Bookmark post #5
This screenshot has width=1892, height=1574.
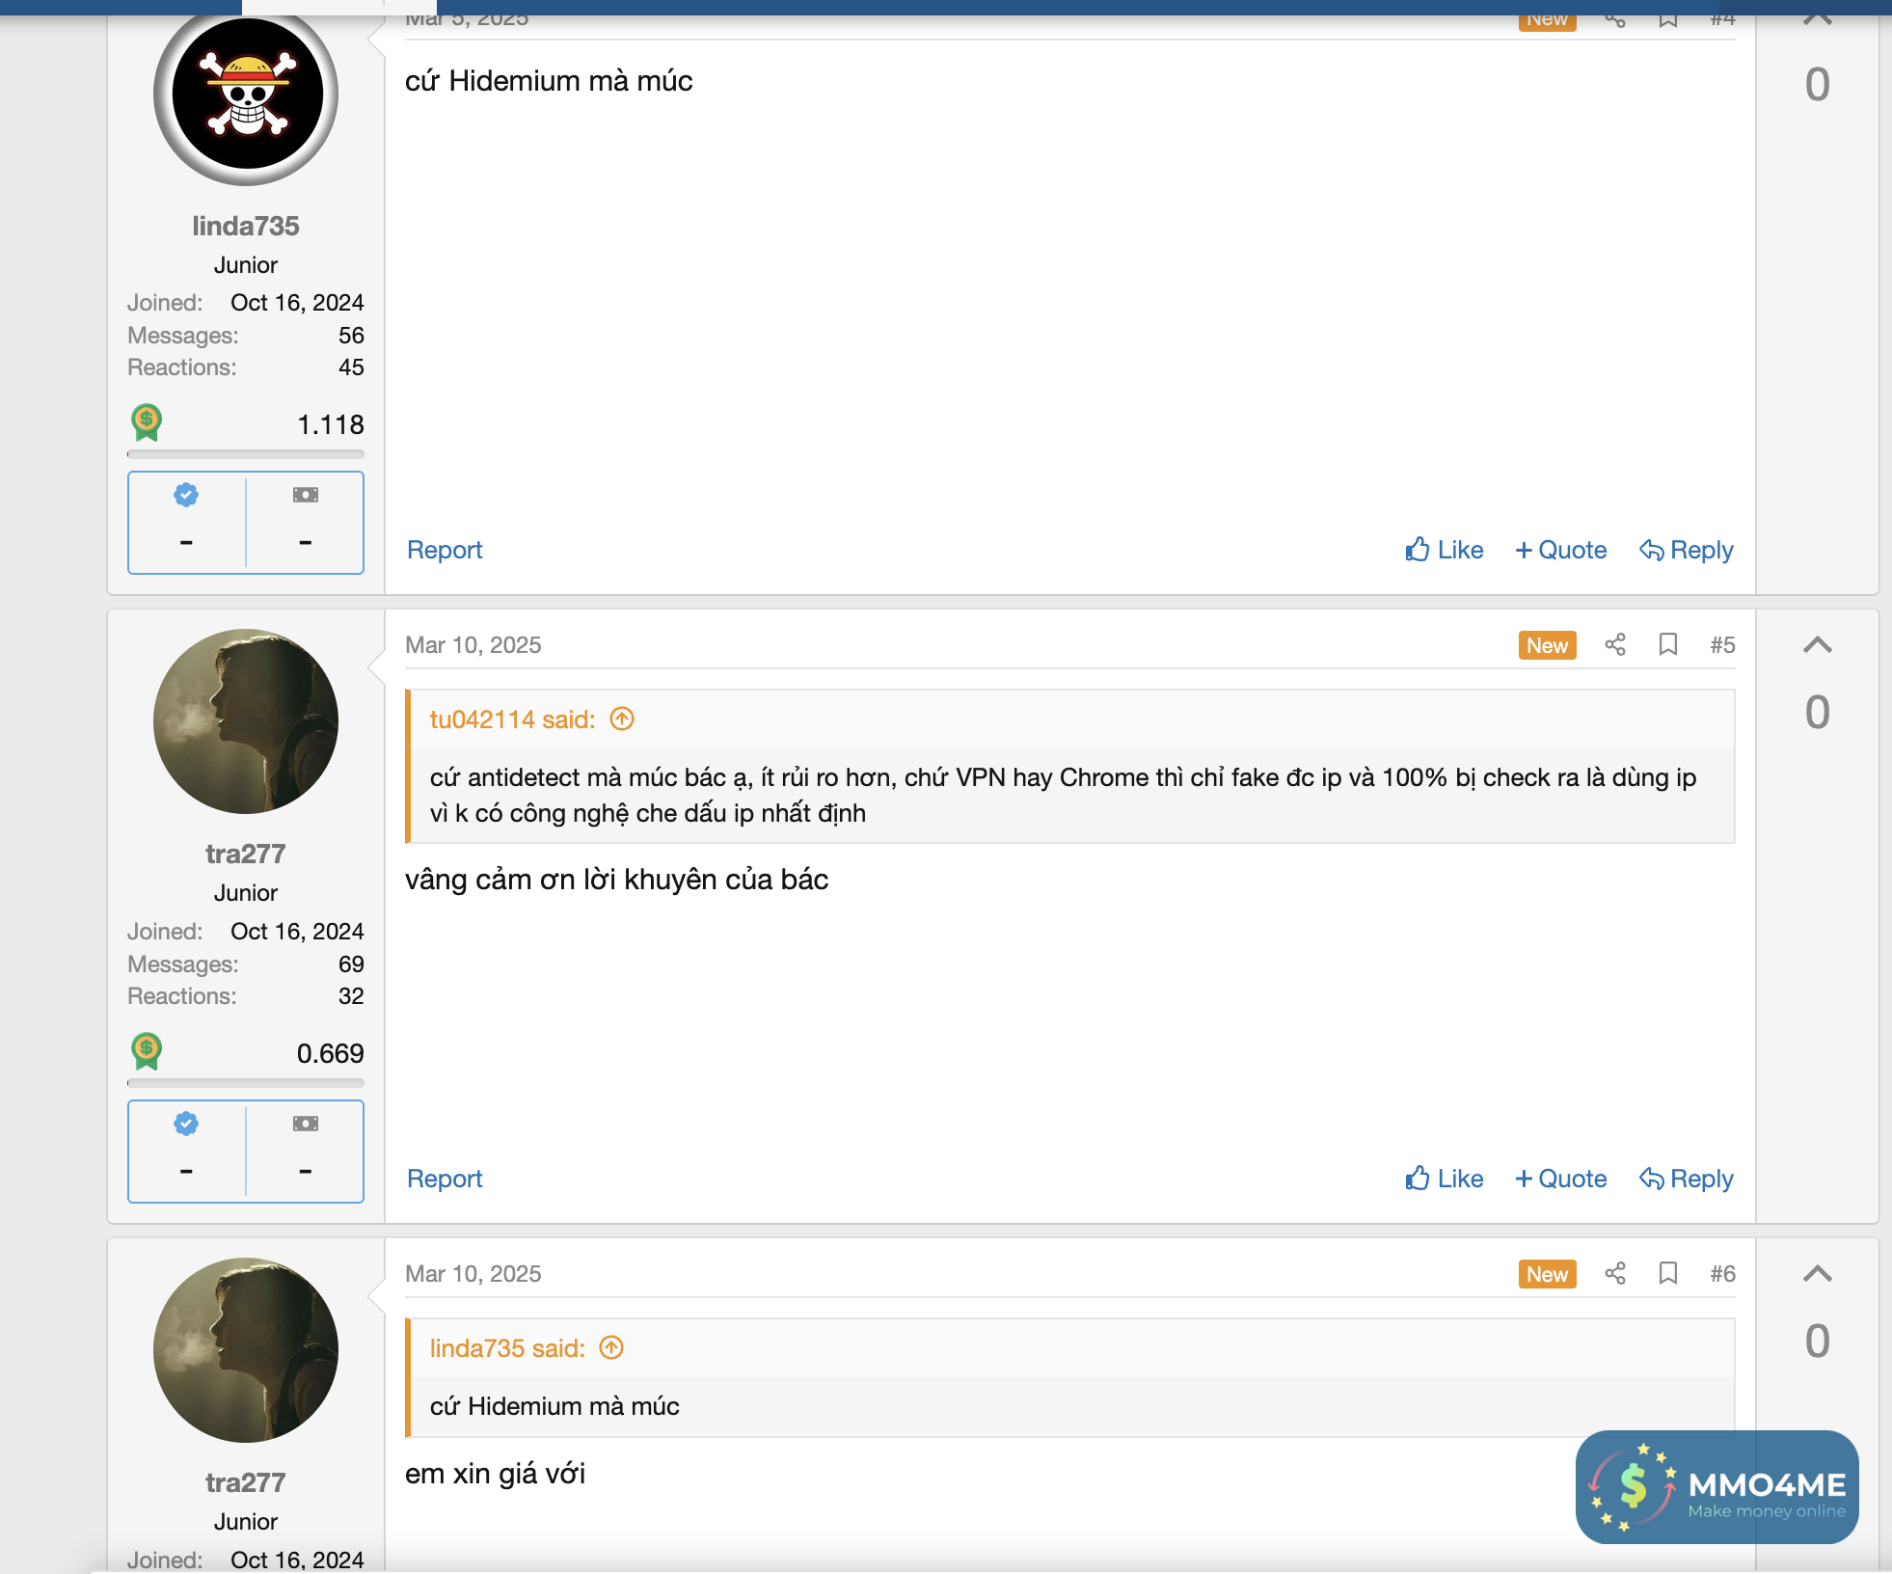(1668, 644)
